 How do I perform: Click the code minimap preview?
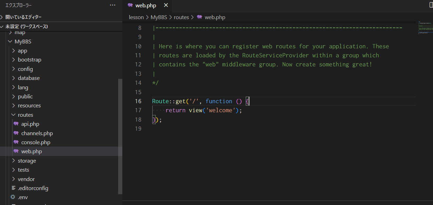point(425,28)
